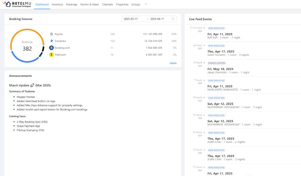
Task: Switch to the Inventory tab
Action: 57,5
